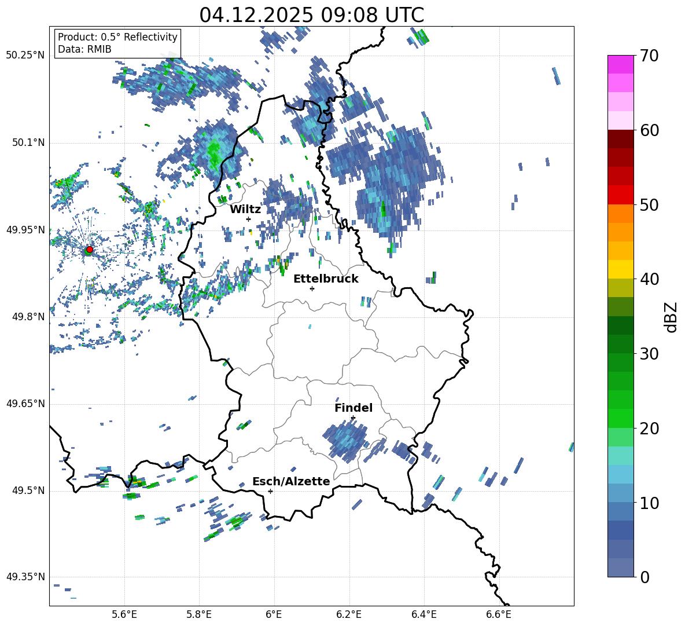Click the 6.2°E longitude label
Image resolution: width=685 pixels, height=626 pixels.
tap(349, 614)
